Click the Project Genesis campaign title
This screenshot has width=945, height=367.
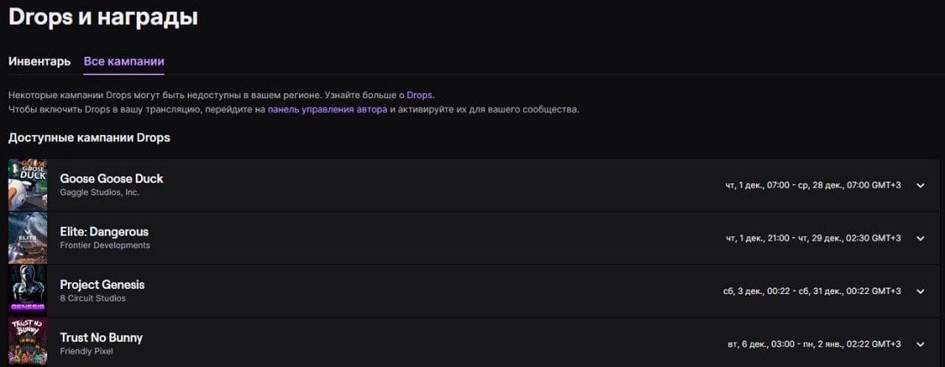(x=102, y=285)
